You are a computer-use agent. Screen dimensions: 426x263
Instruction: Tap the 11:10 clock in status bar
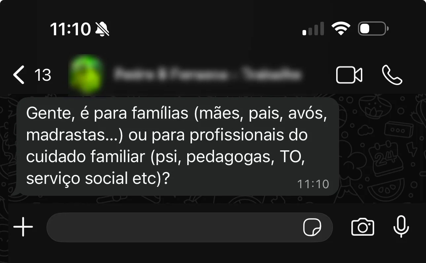70,30
